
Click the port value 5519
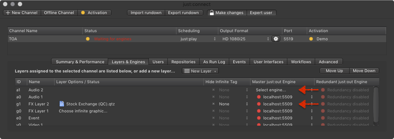(288, 39)
